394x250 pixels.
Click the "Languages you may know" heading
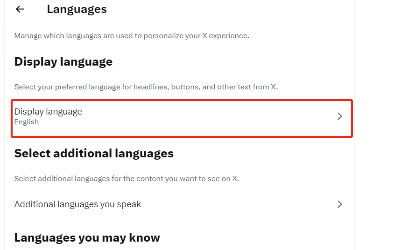[x=87, y=237]
